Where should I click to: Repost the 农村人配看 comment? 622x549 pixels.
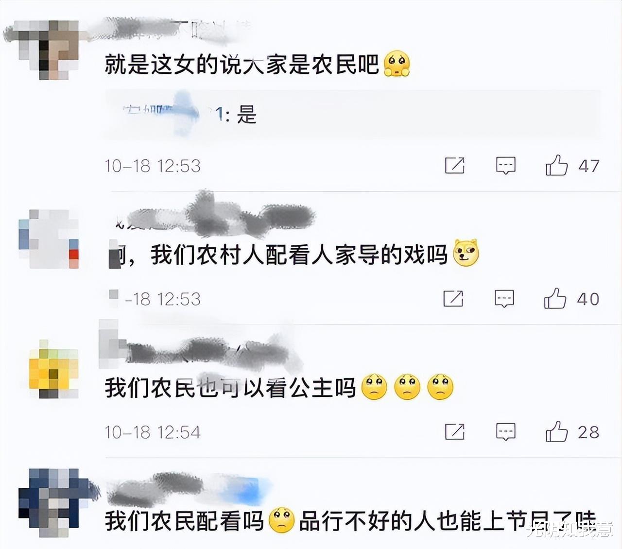[453, 298]
